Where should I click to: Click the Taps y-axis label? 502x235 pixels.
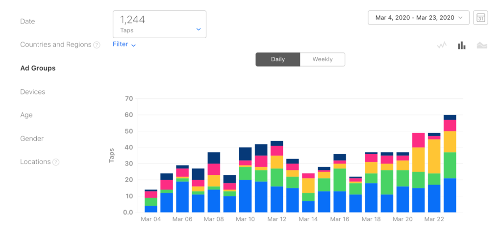111,155
